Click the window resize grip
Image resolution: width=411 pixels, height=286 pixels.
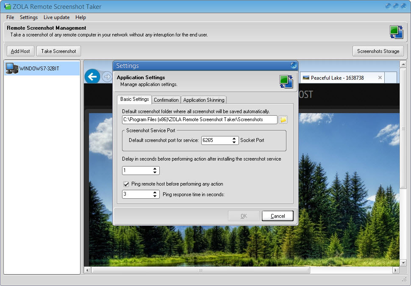[404, 280]
